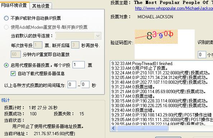Toggle 自动下载代理服务器信息 checkbox
This screenshot has width=213, height=138.
click(13, 74)
